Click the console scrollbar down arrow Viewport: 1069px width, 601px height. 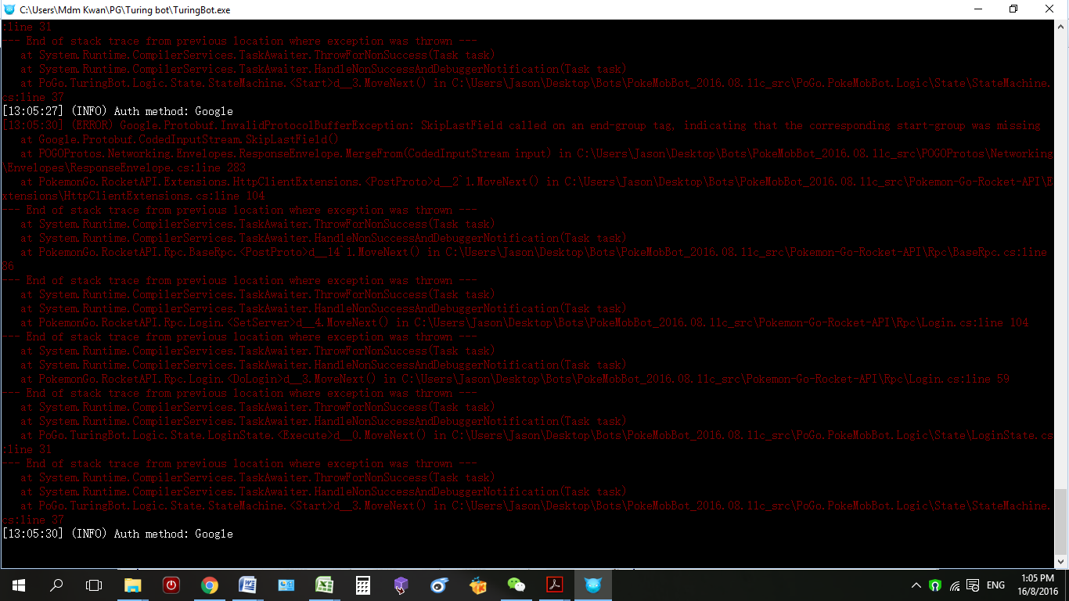pyautogui.click(x=1061, y=561)
